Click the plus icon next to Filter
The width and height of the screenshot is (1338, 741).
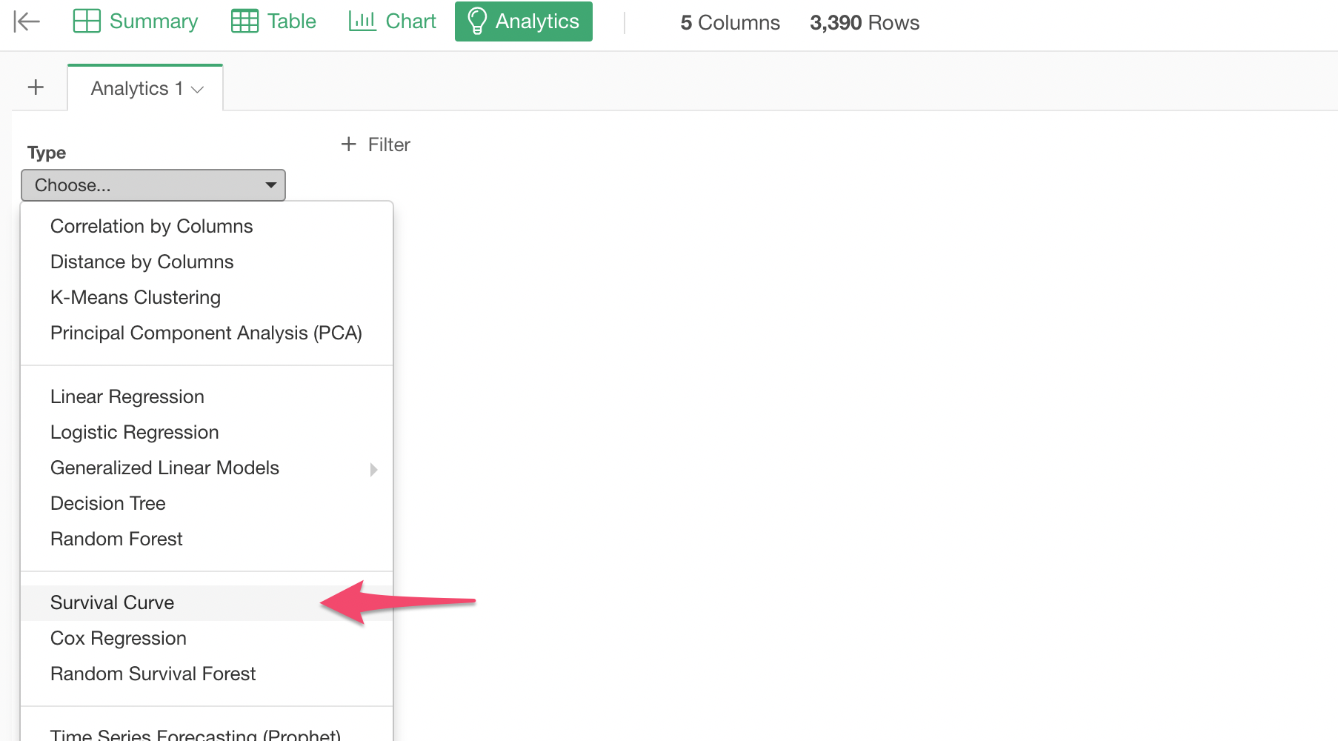click(x=348, y=144)
